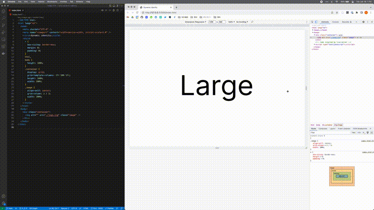374x210 pixels.
Task: Click Port 5500 in the status bar
Action: (x=97, y=208)
